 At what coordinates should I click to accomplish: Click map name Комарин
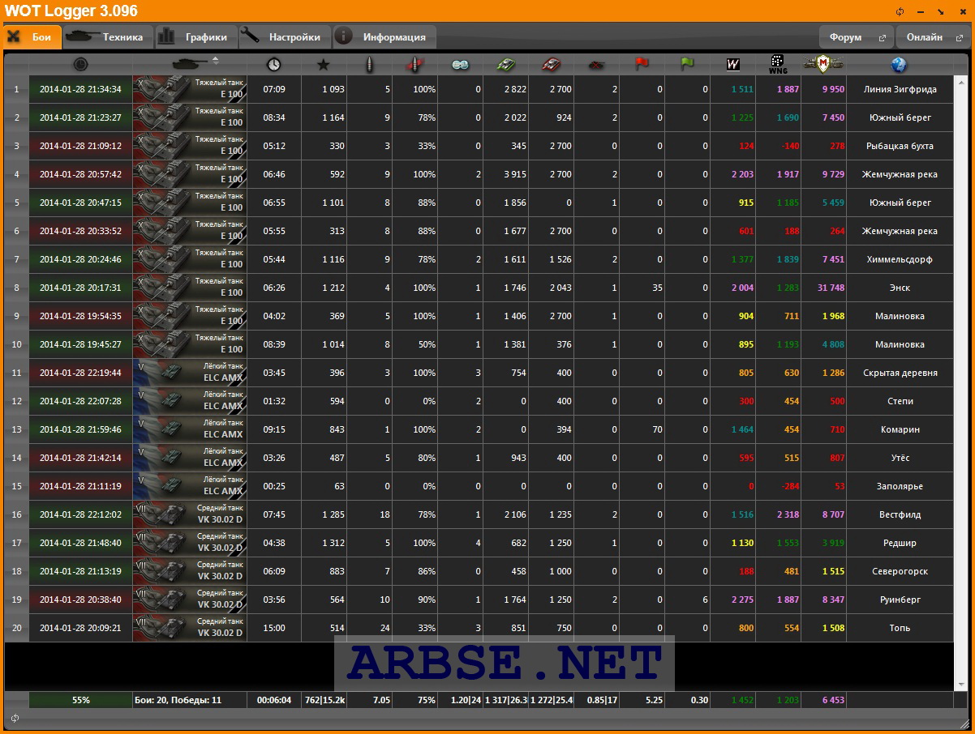[900, 429]
